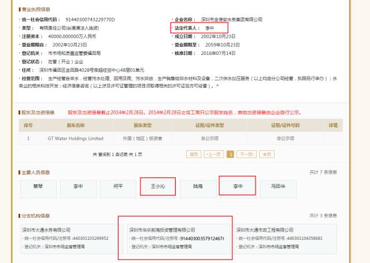Click table header 证照/证件号码
The height and width of the screenshot is (263, 370).
click(x=285, y=125)
